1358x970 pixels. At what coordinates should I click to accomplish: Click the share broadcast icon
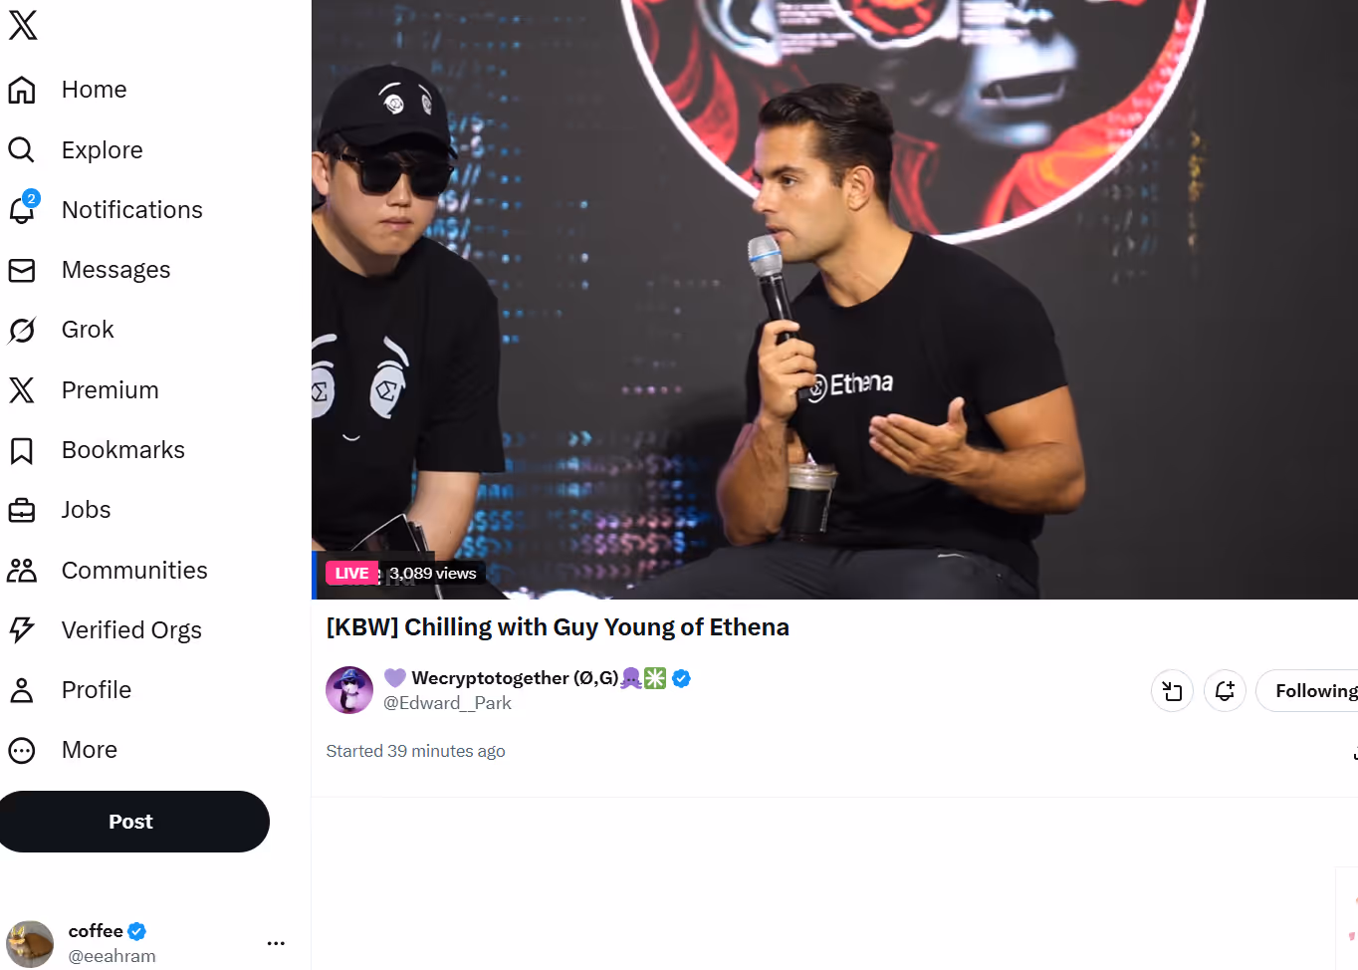[1172, 691]
